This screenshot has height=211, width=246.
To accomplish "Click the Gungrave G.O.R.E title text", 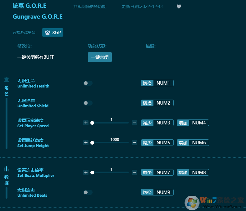I will point(38,17).
